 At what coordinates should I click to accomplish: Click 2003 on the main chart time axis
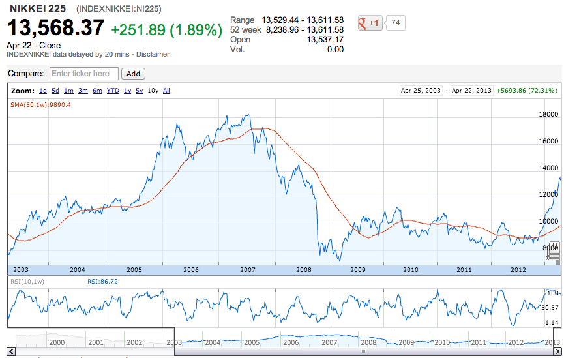[x=20, y=270]
